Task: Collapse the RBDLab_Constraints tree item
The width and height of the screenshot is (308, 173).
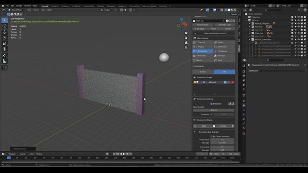Action: click(249, 39)
